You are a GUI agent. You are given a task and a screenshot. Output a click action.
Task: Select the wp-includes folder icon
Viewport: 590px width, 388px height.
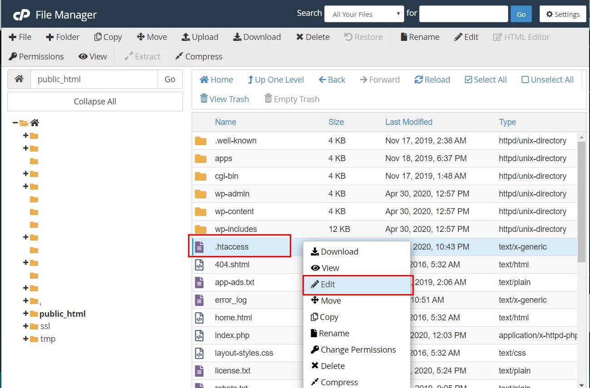tap(200, 229)
